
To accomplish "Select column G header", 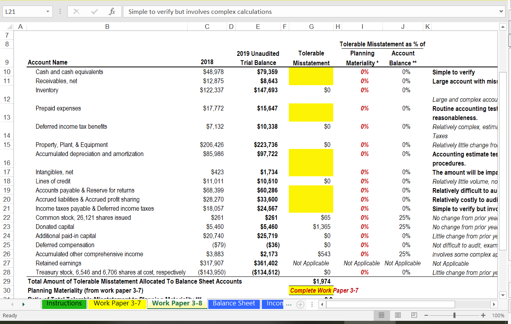I will point(311,27).
